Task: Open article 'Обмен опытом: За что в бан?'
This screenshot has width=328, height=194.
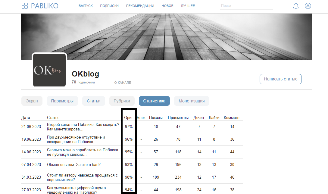Action: click(x=73, y=165)
